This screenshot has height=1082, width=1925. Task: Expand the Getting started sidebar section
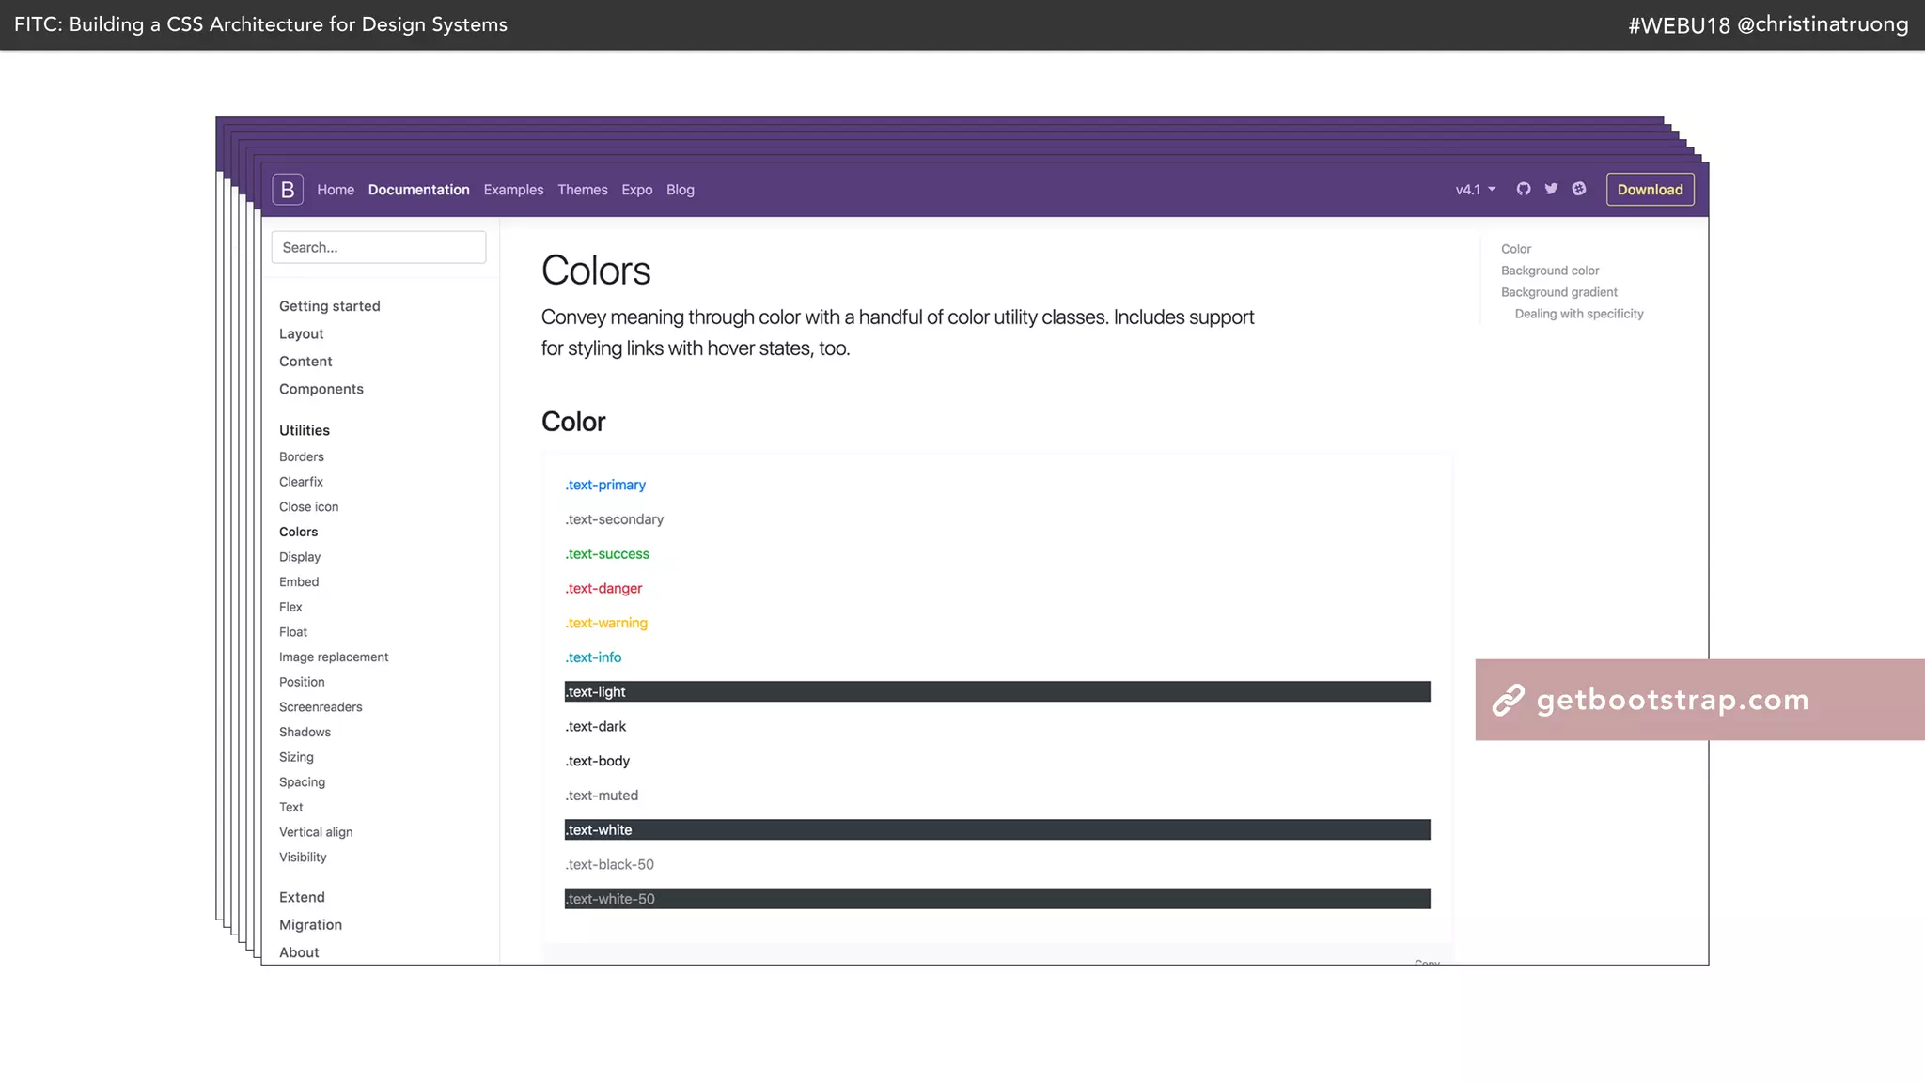[x=329, y=306]
